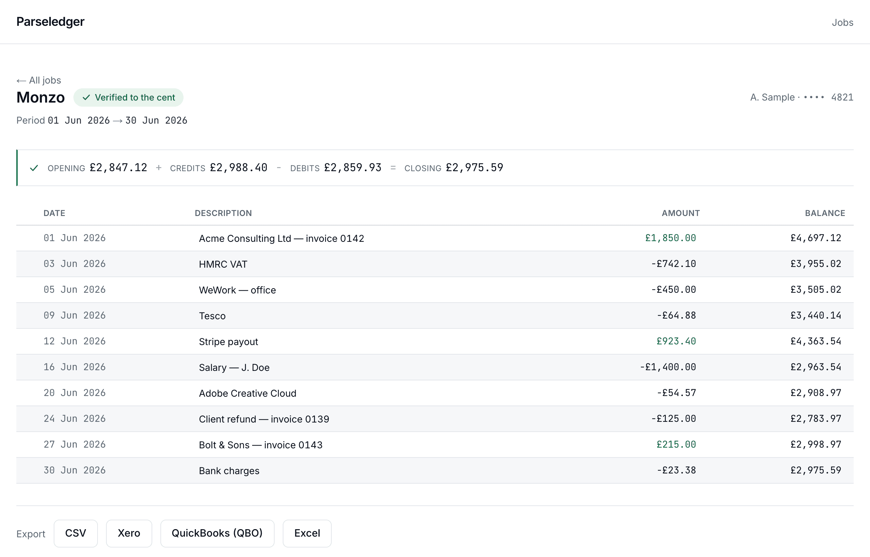The width and height of the screenshot is (870, 557).
Task: Click the -£23.38 amount
Action: (x=676, y=470)
